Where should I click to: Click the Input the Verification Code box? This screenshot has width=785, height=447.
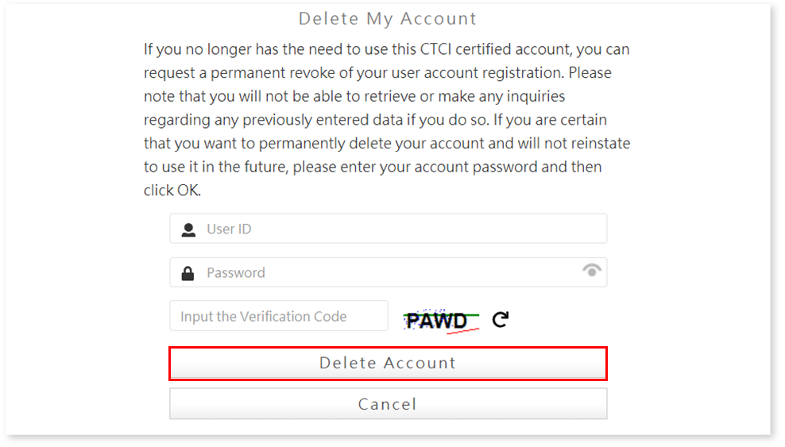[279, 316]
